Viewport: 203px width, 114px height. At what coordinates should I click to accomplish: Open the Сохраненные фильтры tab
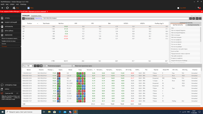(x=186, y=23)
